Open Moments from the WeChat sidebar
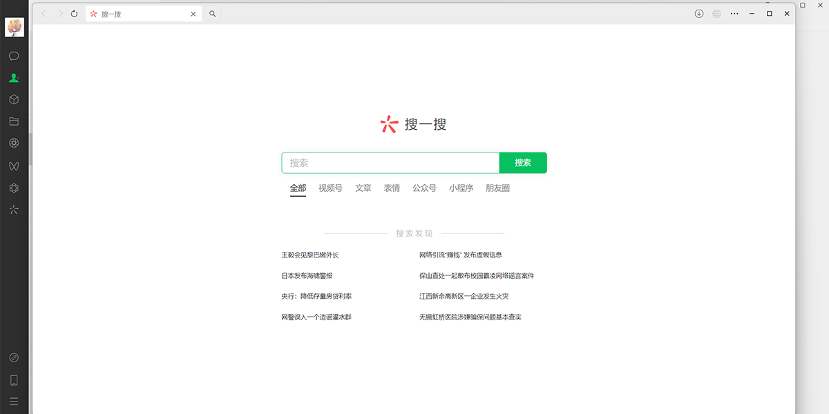Image resolution: width=829 pixels, height=414 pixels. click(14, 143)
